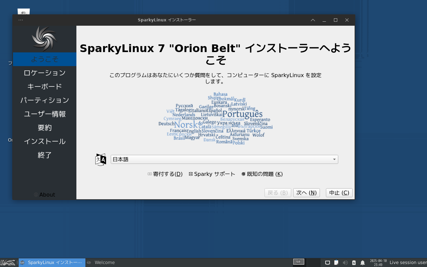Select the ようこそ step in the sidebar

[x=45, y=59]
